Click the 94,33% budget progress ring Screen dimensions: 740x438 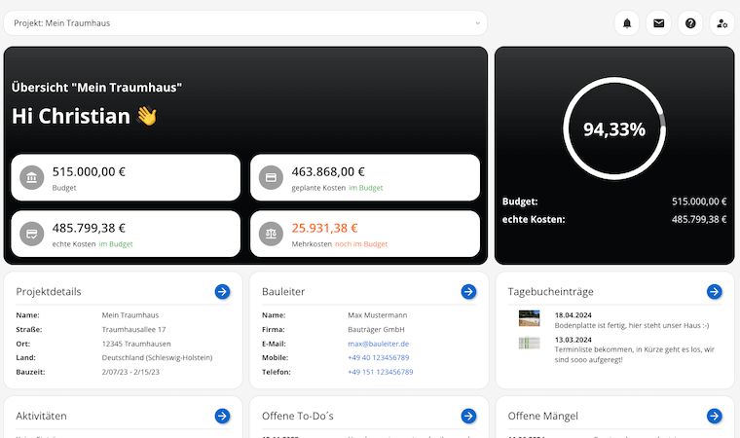point(613,128)
